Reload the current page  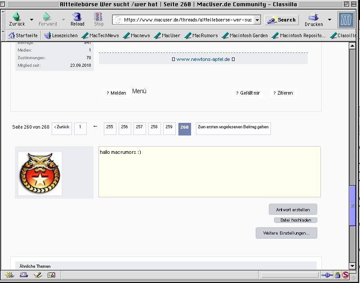(x=77, y=19)
